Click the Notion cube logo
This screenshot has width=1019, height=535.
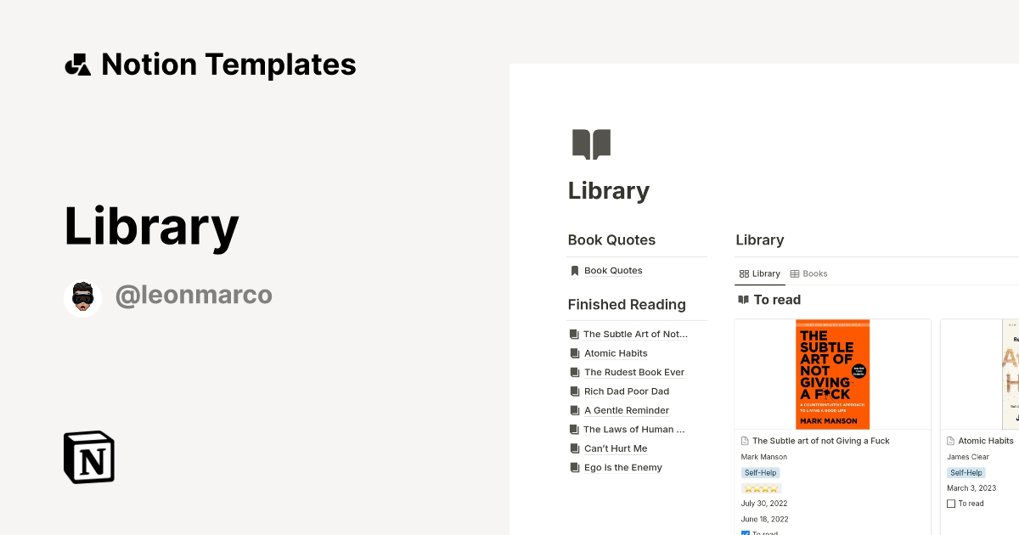[x=89, y=458]
